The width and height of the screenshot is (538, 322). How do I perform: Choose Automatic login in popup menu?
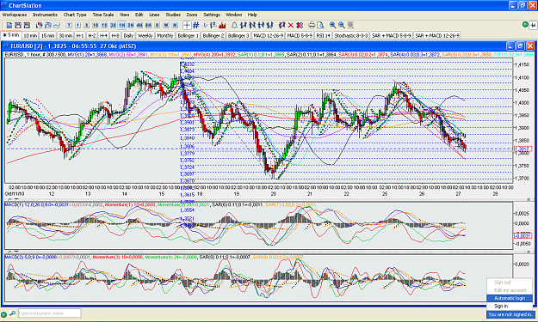[x=510, y=298]
